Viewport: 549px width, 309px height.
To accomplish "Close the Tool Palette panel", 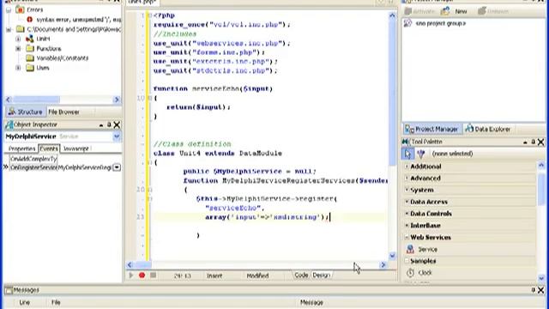I will pos(541,142).
